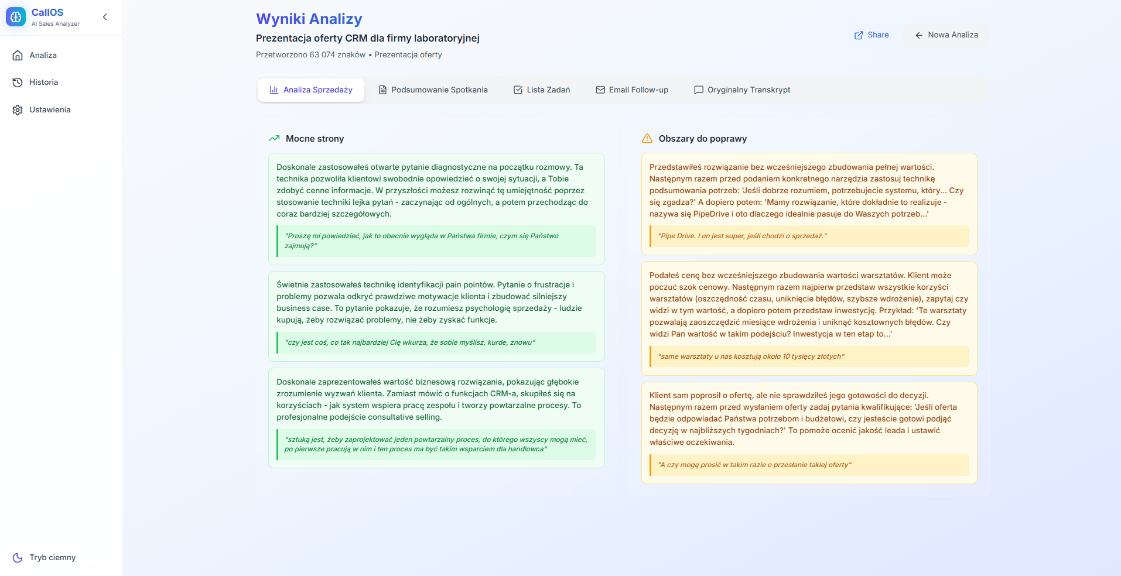Click the Lista Zadań checkbox icon
The width and height of the screenshot is (1121, 576).
point(518,90)
